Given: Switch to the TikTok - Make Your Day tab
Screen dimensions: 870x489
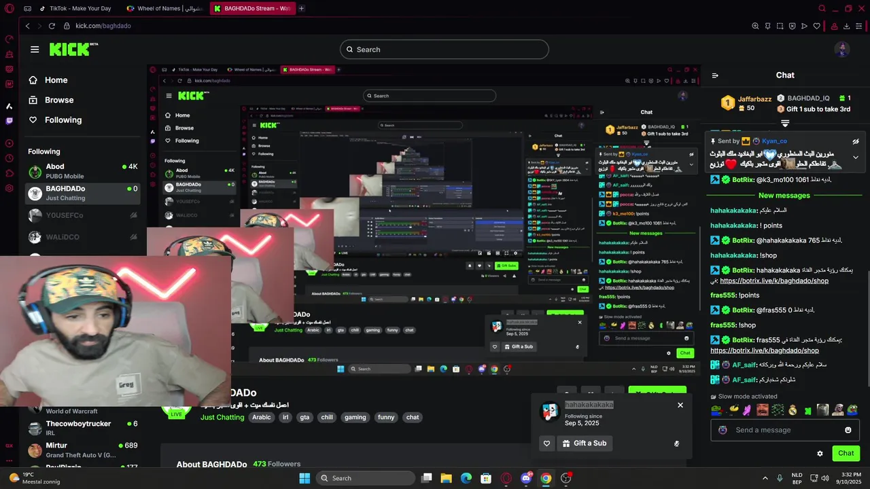Looking at the screenshot, I should [75, 9].
